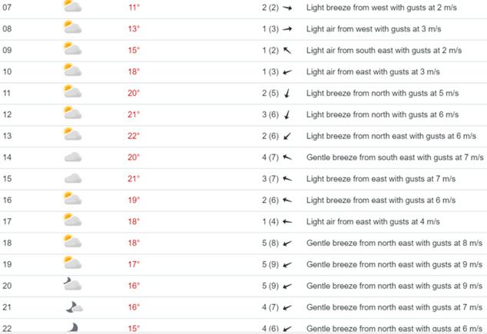This screenshot has height=334, width=487.
Task: Click the 22° temperature at hour 13
Action: [x=134, y=136]
